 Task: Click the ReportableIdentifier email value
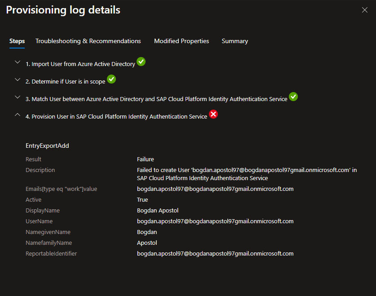pyautogui.click(x=215, y=254)
